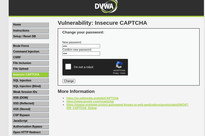
Task: Go to Weak Session IDs
Action: tap(30, 92)
